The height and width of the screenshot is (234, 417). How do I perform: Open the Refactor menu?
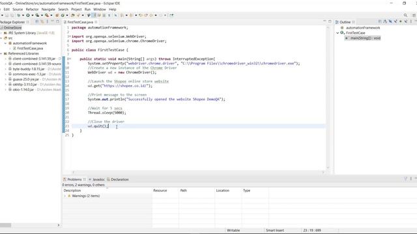32,9
